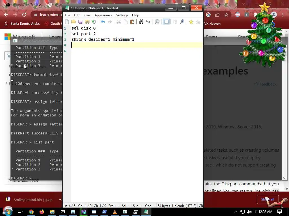Click the "54 bytes" status bar entry
Screen dimensions: 289x216
pyautogui.click(x=164, y=206)
